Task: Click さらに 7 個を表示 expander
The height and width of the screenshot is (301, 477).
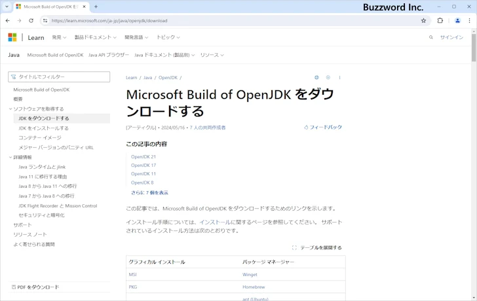Action: click(x=149, y=192)
